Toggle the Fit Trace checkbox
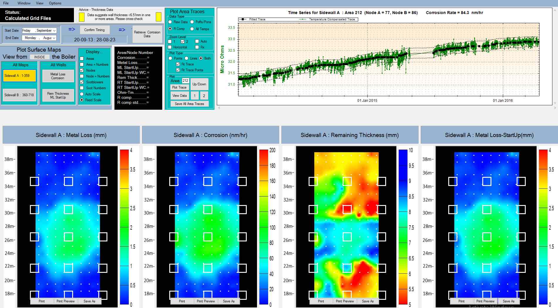 (x=178, y=64)
